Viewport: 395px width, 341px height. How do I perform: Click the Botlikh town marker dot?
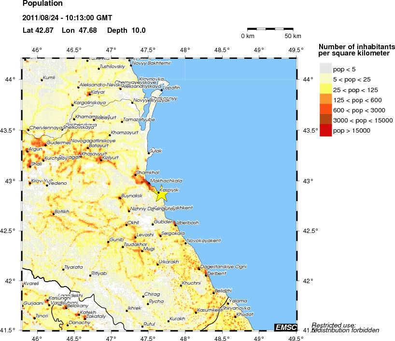point(53,214)
